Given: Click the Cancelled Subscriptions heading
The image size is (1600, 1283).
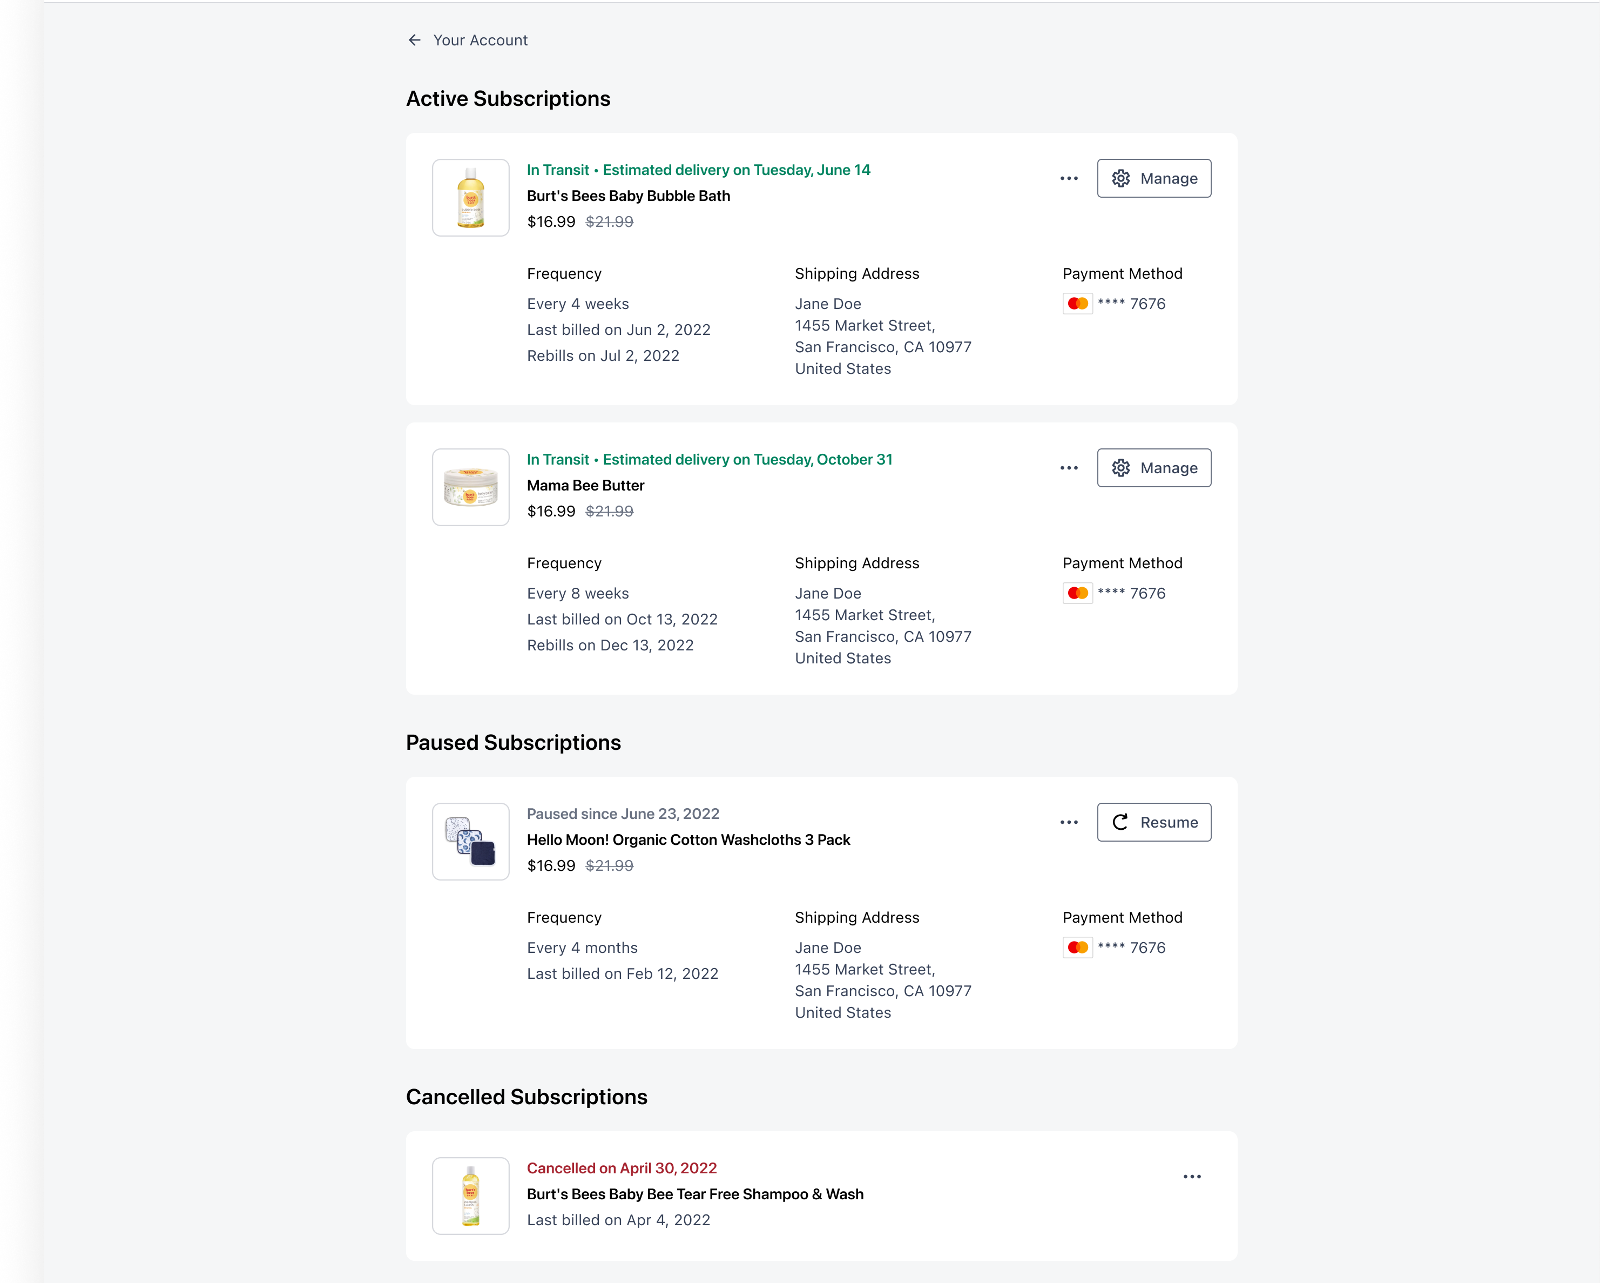Looking at the screenshot, I should pos(527,1097).
